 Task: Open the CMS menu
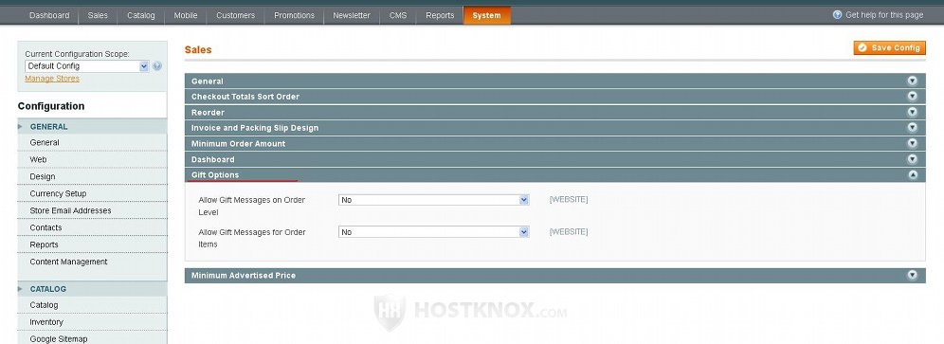click(x=398, y=16)
